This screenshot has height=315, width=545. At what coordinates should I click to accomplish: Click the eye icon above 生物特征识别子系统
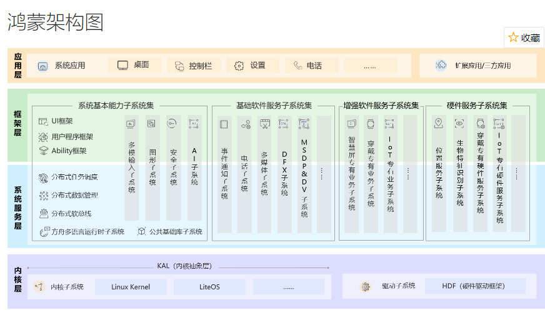459,123
